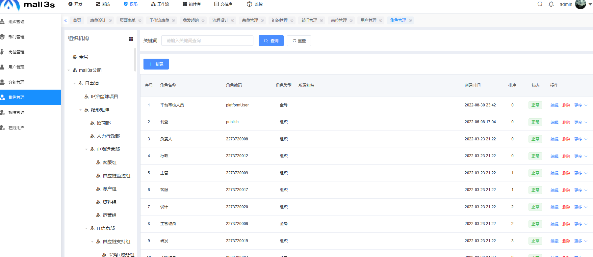Click the 创建时间 column header
This screenshot has width=593, height=257.
[473, 85]
